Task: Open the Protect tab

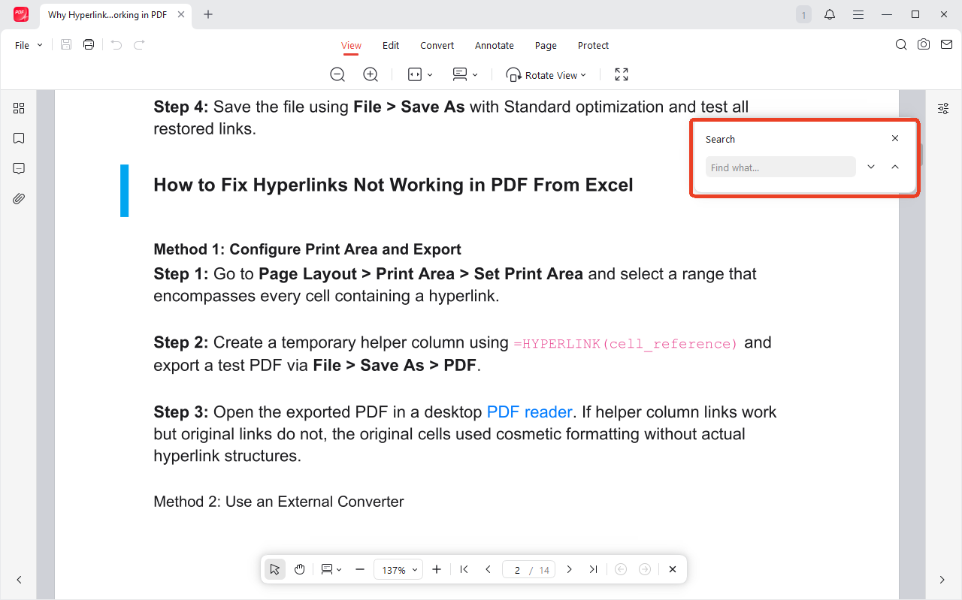Action: pyautogui.click(x=593, y=45)
